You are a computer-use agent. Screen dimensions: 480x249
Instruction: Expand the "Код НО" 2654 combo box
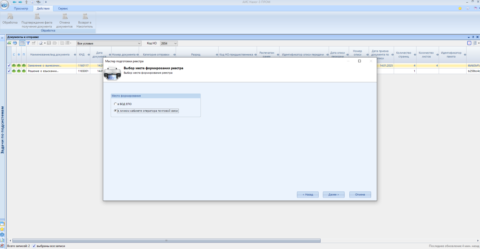175,43
